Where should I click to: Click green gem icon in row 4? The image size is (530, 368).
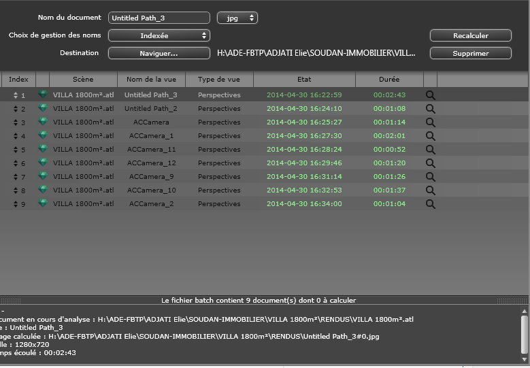click(43, 135)
